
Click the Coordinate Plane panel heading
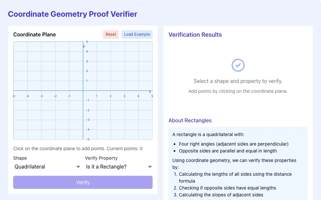coord(35,34)
